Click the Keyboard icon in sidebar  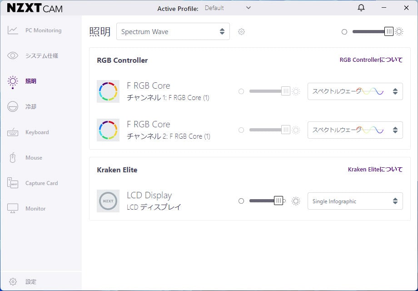click(x=13, y=132)
